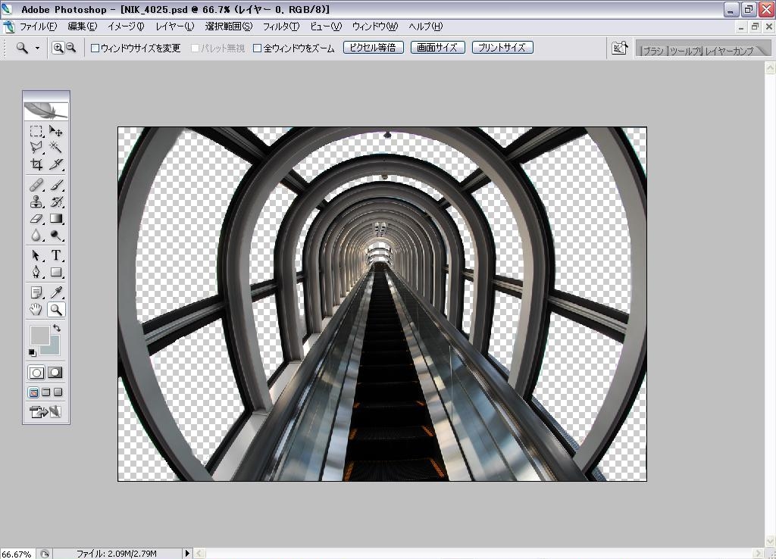The height and width of the screenshot is (559, 776).
Task: Click the vertical scrollbar up arrow
Action: pyautogui.click(x=770, y=68)
